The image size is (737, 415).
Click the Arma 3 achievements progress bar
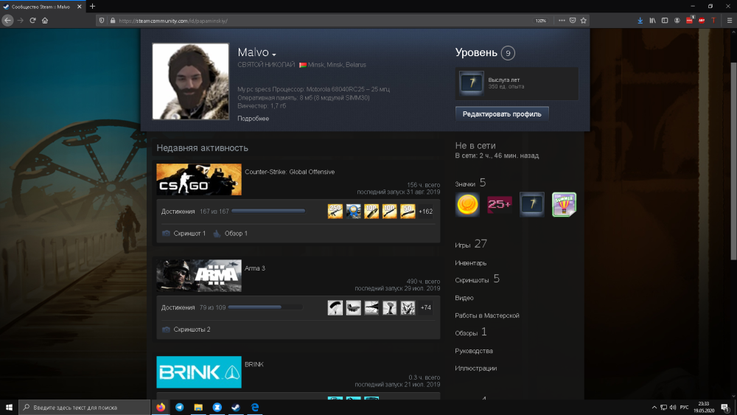[x=265, y=307]
